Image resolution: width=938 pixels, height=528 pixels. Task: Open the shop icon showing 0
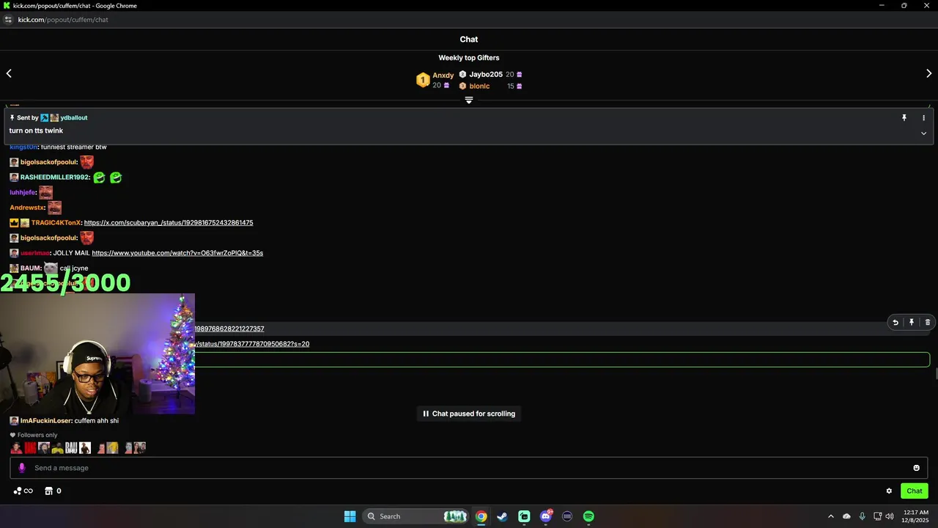(53, 491)
